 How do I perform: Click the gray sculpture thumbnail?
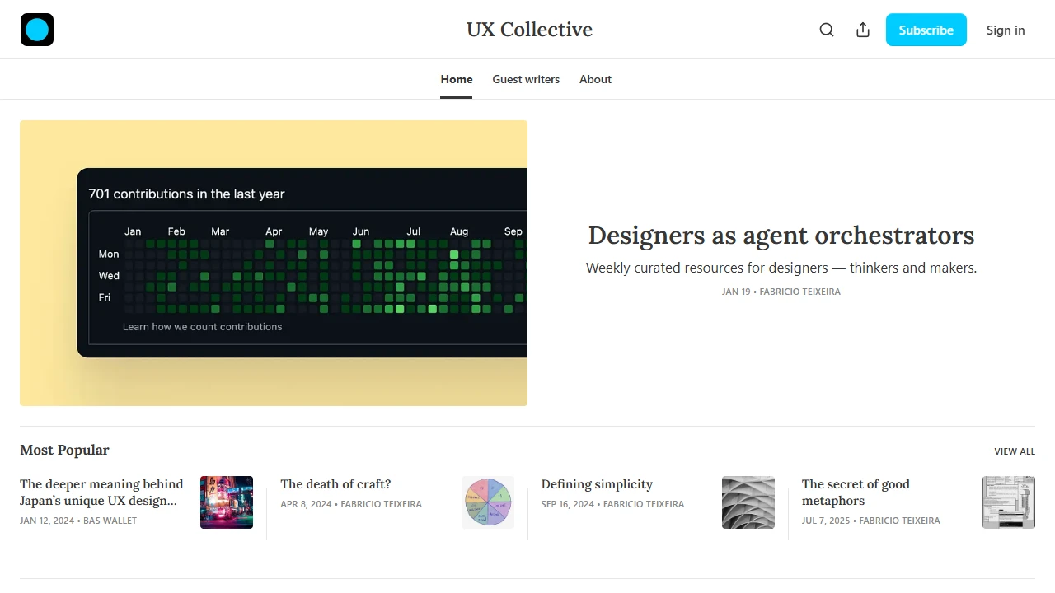coord(748,502)
